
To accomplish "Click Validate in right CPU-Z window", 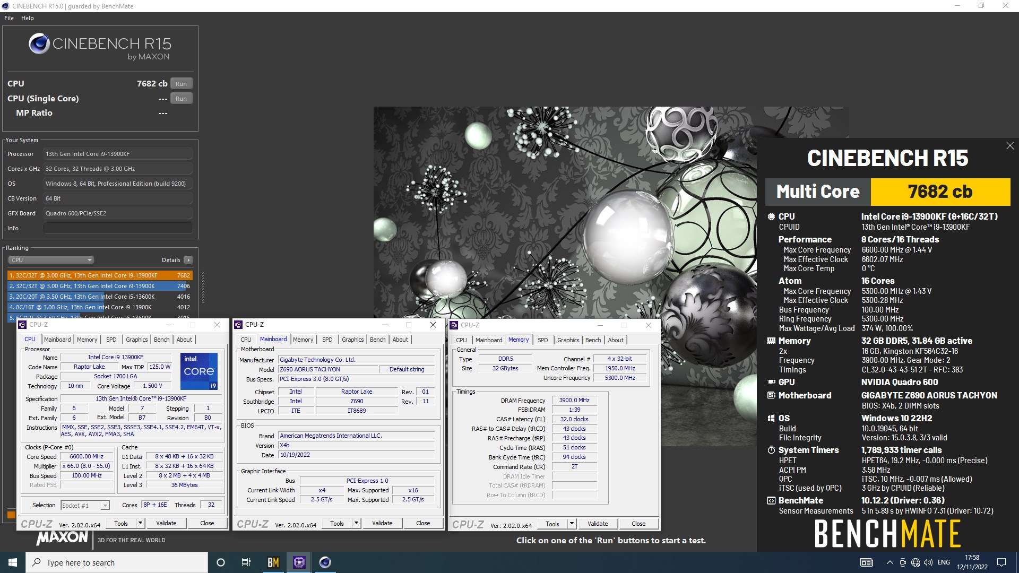I will pyautogui.click(x=598, y=524).
